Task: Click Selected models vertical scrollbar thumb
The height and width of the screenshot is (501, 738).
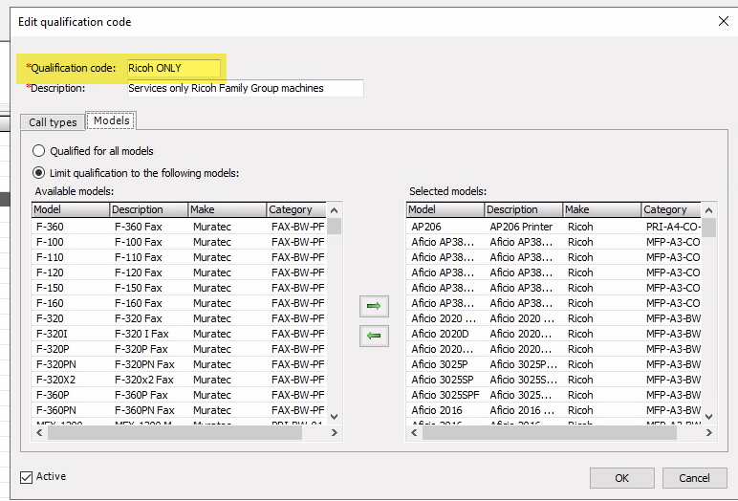Action: click(708, 228)
